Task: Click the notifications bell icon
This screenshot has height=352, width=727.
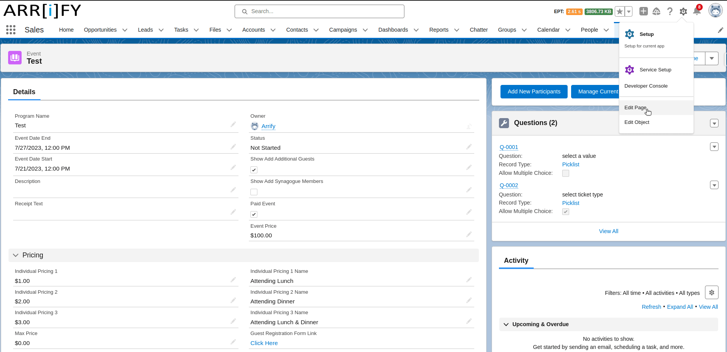Action: (x=697, y=11)
